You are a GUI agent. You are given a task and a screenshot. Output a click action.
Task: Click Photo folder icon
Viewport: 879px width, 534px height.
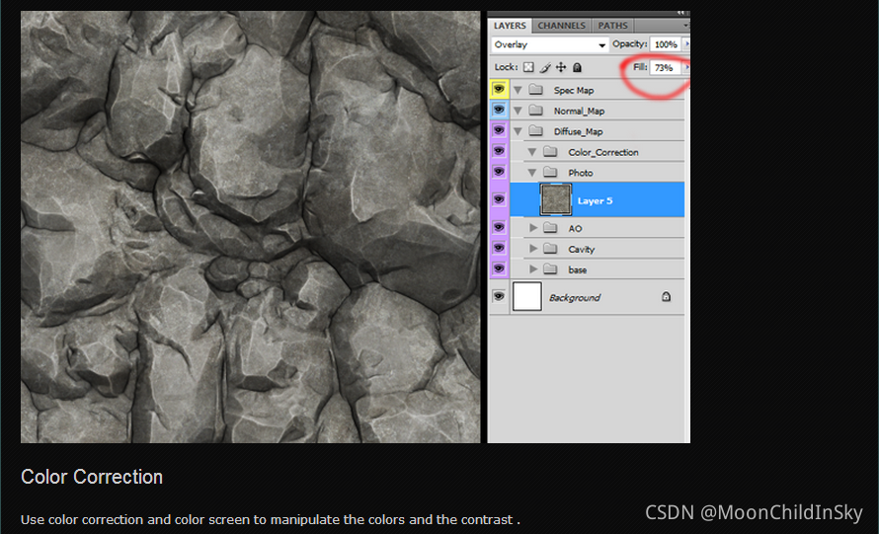click(550, 173)
